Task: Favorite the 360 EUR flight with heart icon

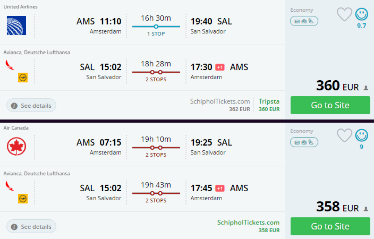Action: coord(344,14)
